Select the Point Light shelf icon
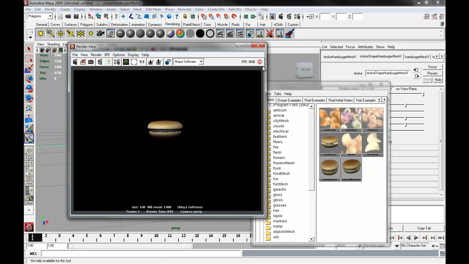The image size is (469, 264). click(x=61, y=34)
